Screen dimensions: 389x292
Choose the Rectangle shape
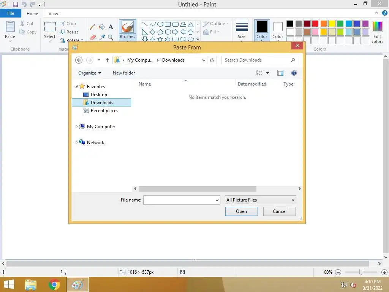click(x=168, y=24)
